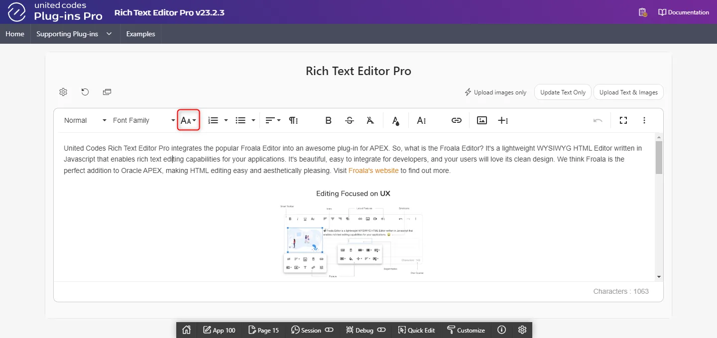Open the three-dot more options menu

pyautogui.click(x=644, y=120)
